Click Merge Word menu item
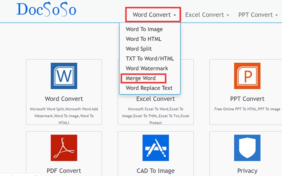Image resolution: width=282 pixels, height=176 pixels. click(141, 78)
